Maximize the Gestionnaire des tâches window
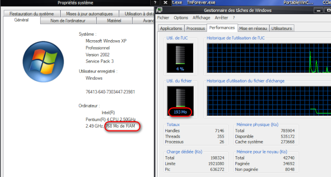 point(328,10)
